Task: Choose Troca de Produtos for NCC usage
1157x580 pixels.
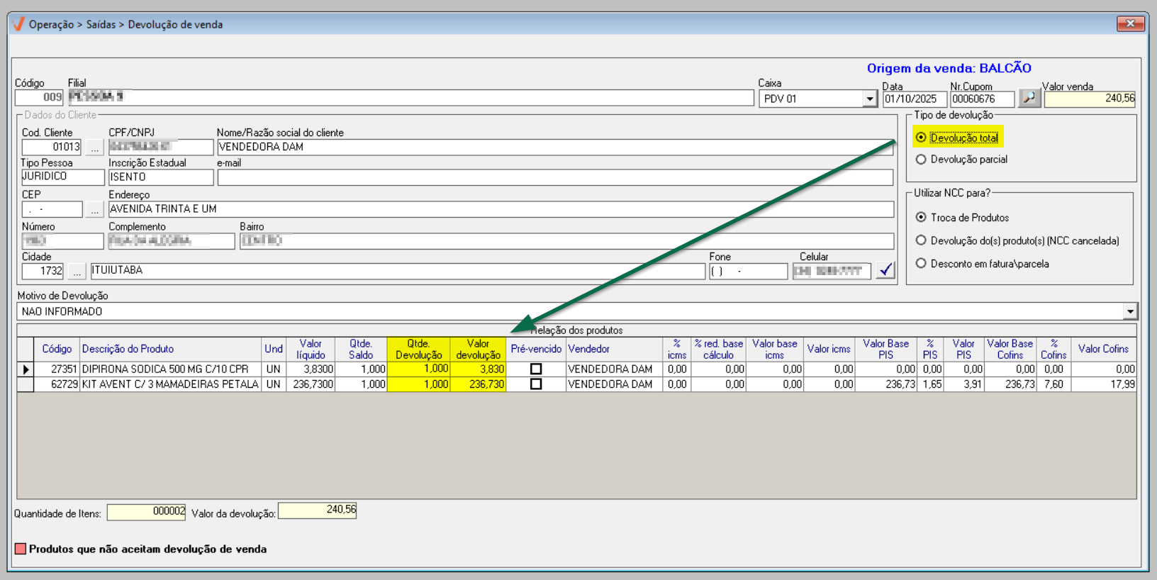Action: 921,218
